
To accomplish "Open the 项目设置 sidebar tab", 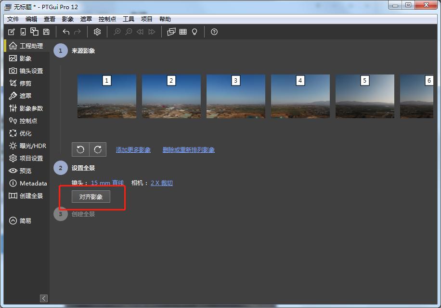I will [26, 159].
